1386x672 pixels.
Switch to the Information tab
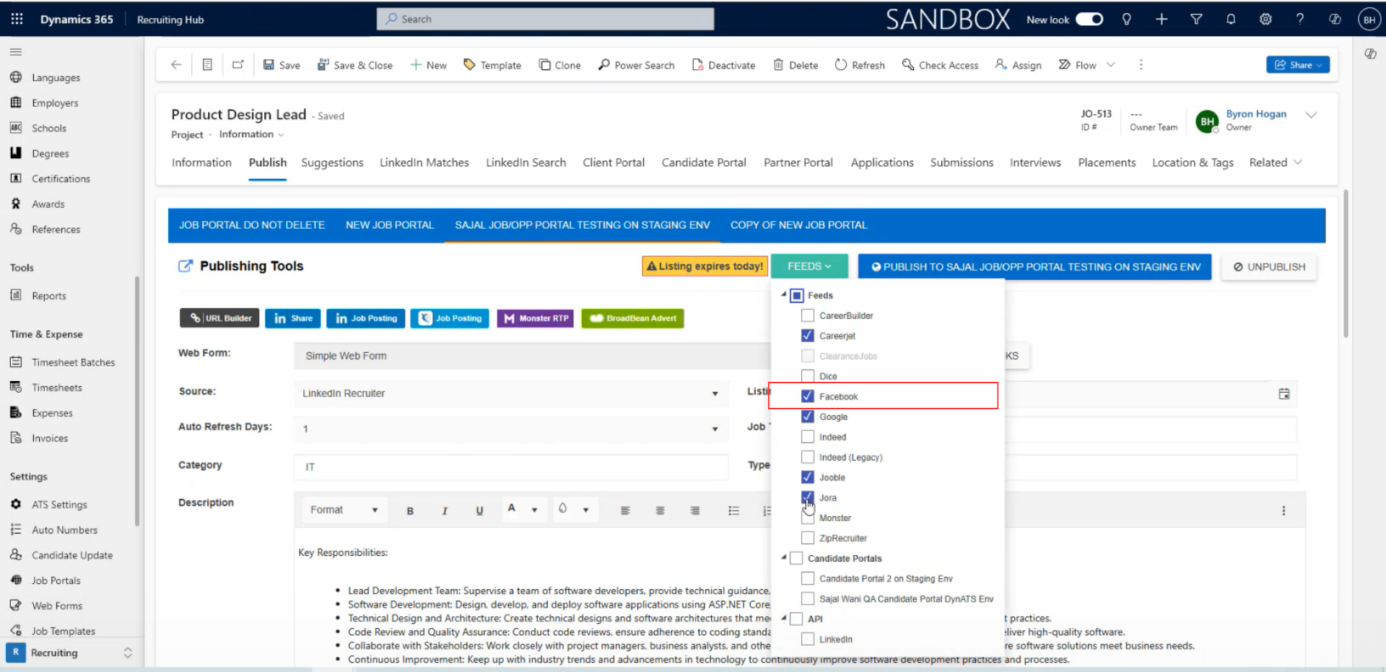201,162
